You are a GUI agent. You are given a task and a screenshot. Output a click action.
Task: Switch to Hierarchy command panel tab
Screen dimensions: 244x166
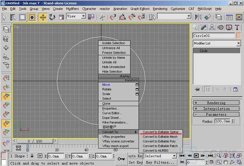(212, 28)
